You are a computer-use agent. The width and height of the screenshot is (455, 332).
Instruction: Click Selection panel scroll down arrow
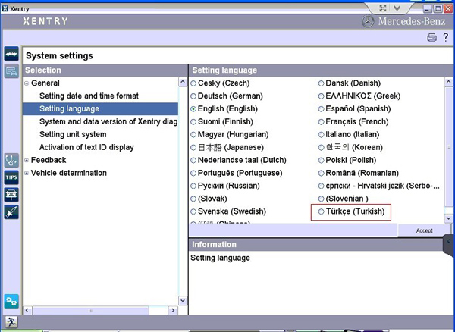coord(183,300)
